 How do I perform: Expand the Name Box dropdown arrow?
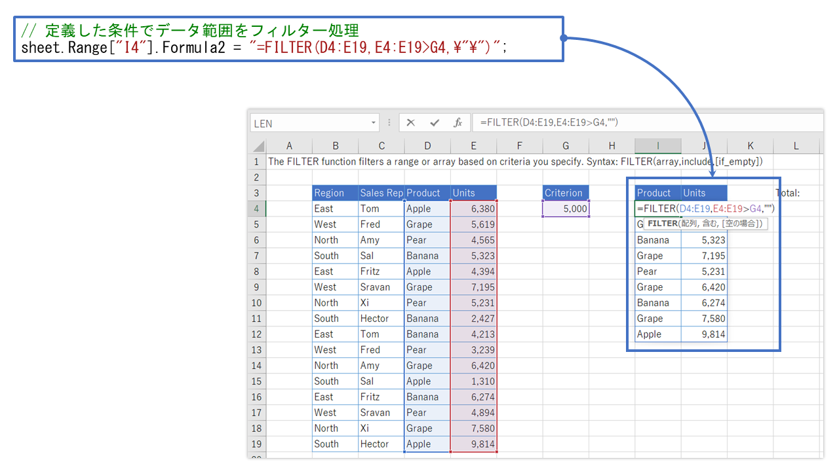coord(374,122)
